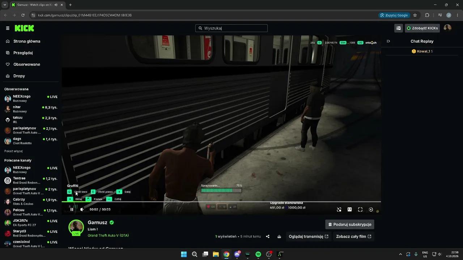463x260 pixels.
Task: Open the niter channel in Obserwowane
Action: [30, 109]
